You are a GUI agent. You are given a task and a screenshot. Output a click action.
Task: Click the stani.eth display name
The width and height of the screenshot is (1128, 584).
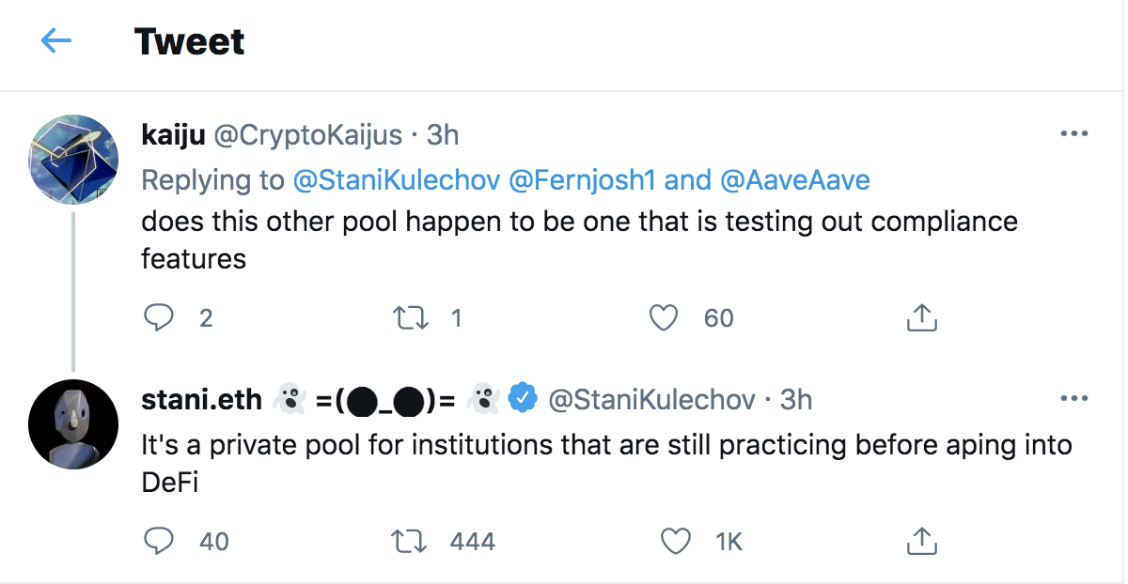point(201,400)
